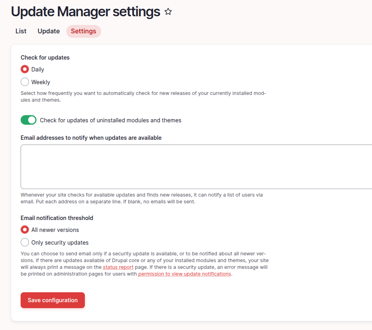Click the 'Email notification threshold' group heading
Viewport: 372px width, 330px height.
pyautogui.click(x=57, y=218)
